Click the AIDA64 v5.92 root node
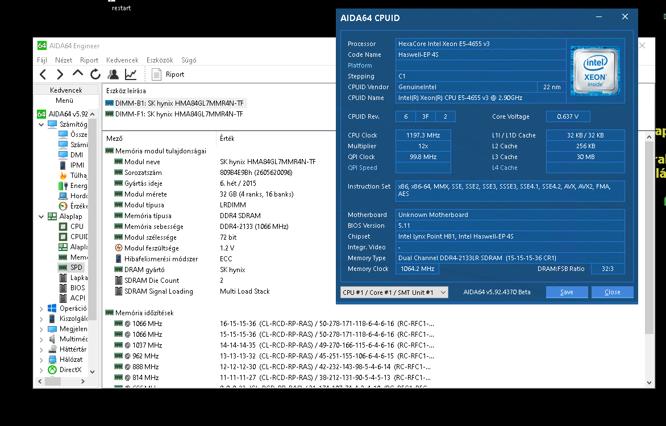The width and height of the screenshot is (666, 426). (x=63, y=114)
